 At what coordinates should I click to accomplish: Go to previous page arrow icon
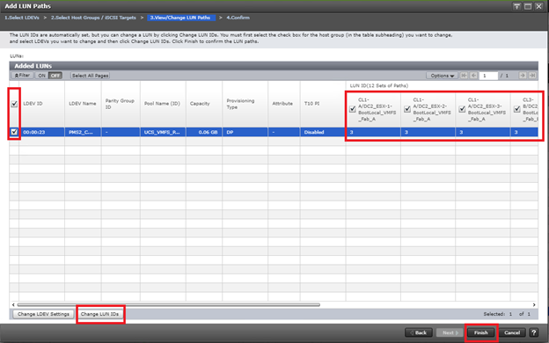pos(473,76)
